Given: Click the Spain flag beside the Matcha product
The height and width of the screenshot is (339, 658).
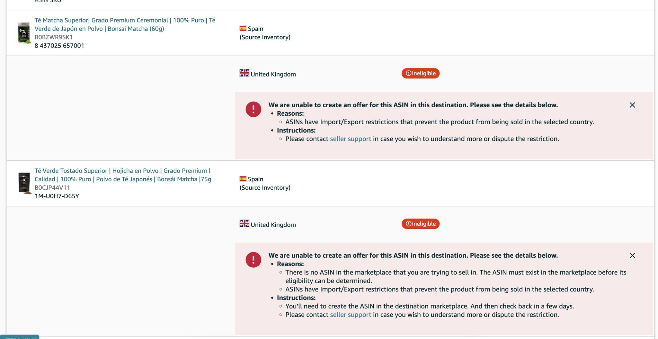Looking at the screenshot, I should tap(243, 28).
